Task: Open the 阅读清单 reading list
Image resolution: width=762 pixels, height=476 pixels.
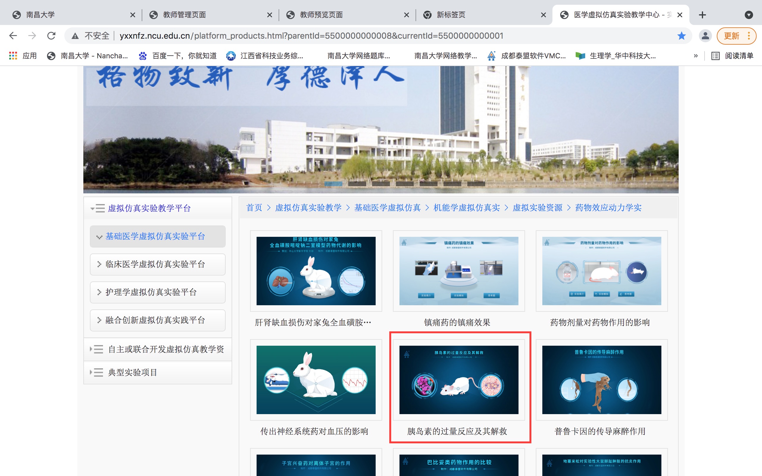Action: 733,56
